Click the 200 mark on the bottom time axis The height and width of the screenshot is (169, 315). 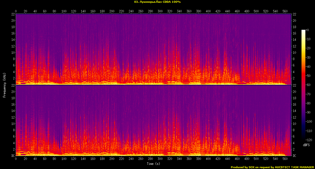[x=112, y=159]
